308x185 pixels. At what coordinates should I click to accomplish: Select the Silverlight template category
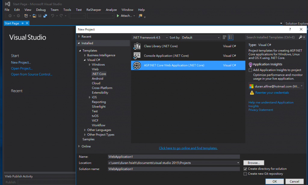[x=99, y=107]
